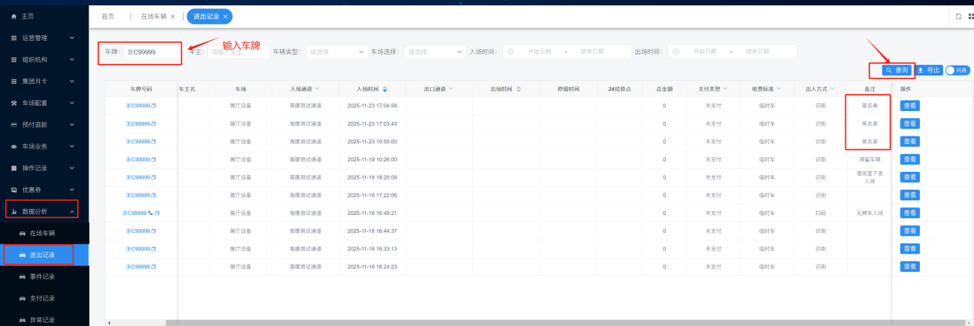
Task: Toggle the 列表 view switch
Action: [958, 70]
